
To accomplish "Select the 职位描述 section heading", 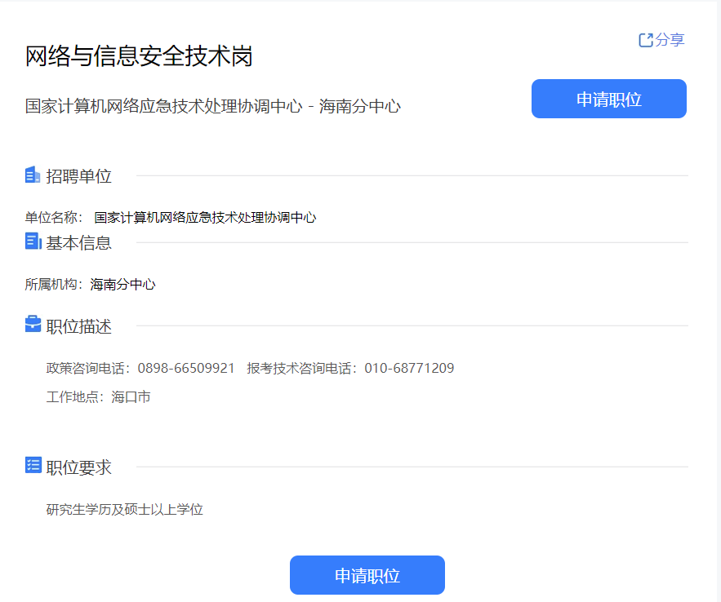I will (x=78, y=326).
